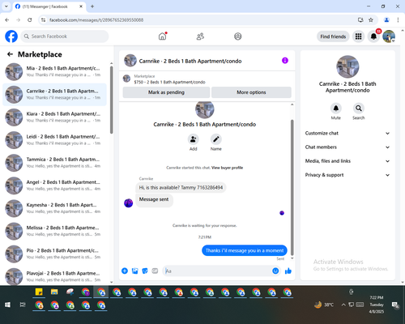The image size is (405, 324).
Task: Open more actions plus icon in composer
Action: click(x=125, y=271)
